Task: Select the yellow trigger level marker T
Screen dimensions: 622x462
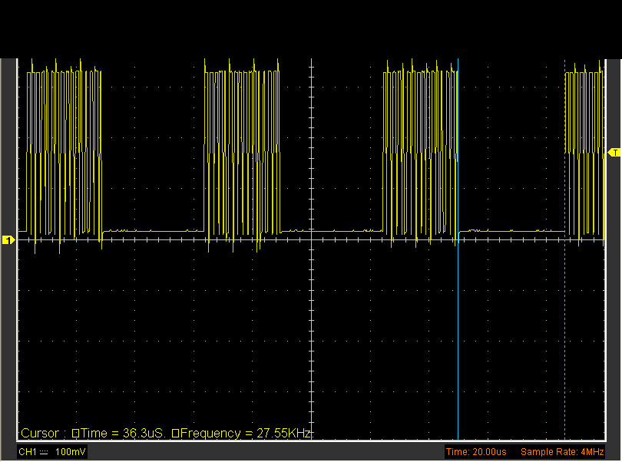Action: pos(614,153)
